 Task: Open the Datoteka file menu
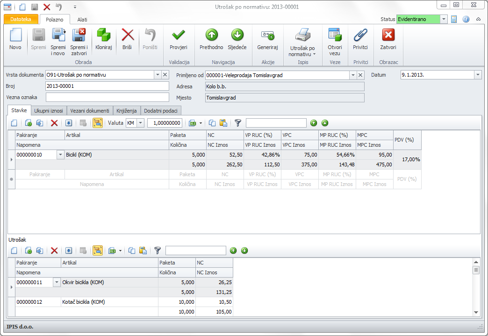point(21,19)
